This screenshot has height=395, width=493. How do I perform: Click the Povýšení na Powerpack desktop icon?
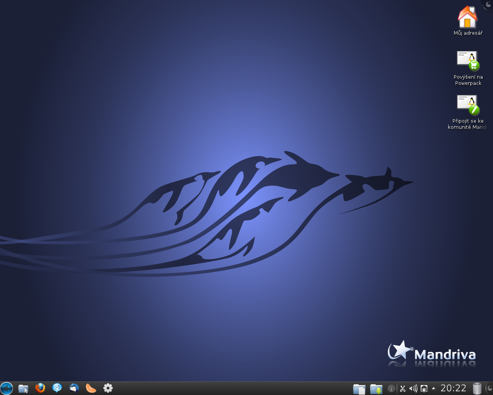(468, 61)
